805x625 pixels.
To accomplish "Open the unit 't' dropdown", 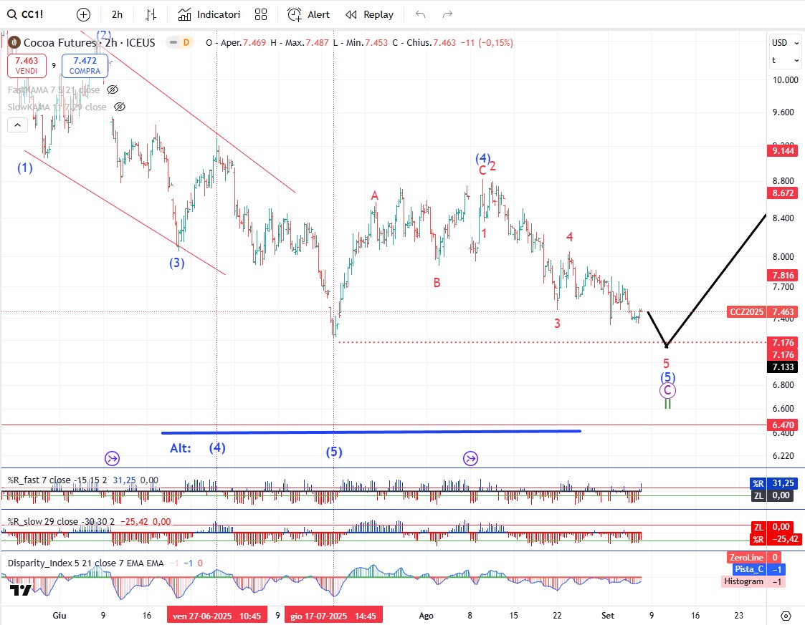I will 786,61.
